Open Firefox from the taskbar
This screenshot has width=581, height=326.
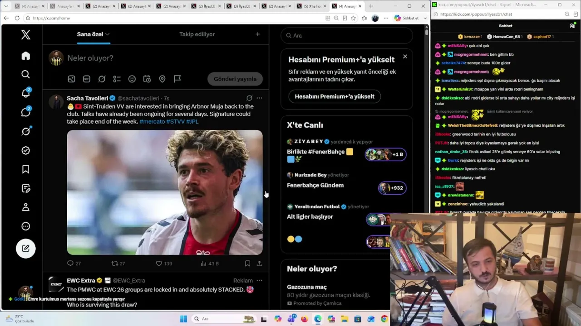pyautogui.click(x=304, y=319)
